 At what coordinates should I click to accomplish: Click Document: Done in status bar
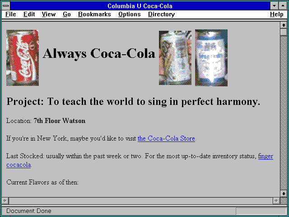[x=29, y=211]
